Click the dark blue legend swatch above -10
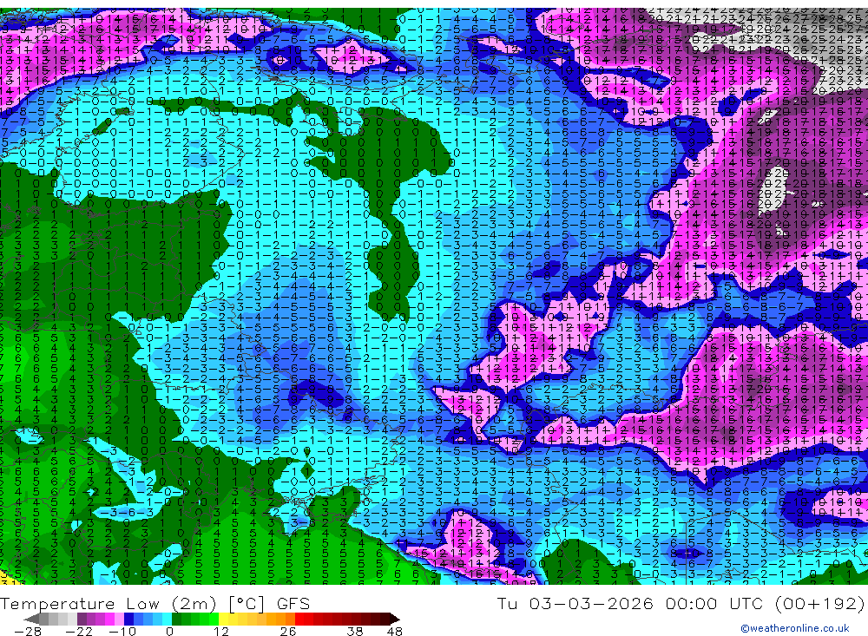Screen dimensions: 868x636 tap(128, 619)
